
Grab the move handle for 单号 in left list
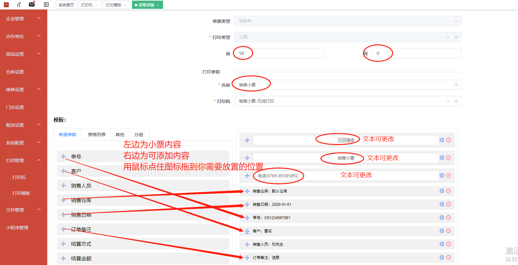[63, 156]
